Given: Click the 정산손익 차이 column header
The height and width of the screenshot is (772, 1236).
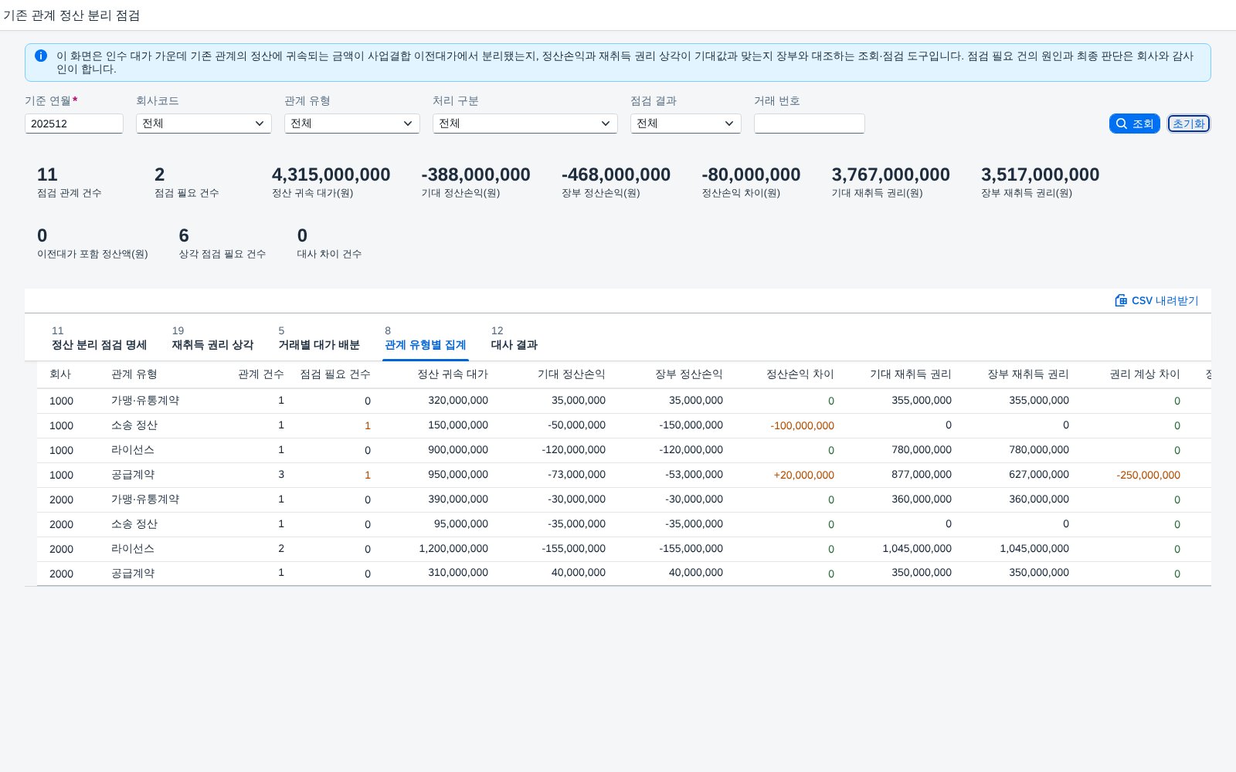Looking at the screenshot, I should 800,374.
